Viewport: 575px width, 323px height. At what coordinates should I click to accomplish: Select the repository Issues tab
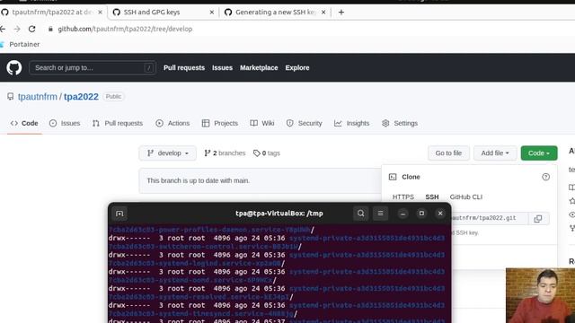coord(65,124)
